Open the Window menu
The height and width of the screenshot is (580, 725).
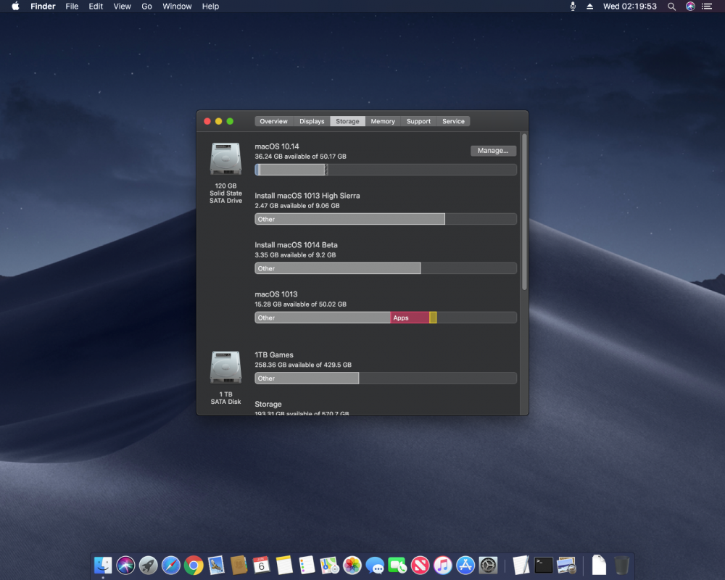point(177,7)
